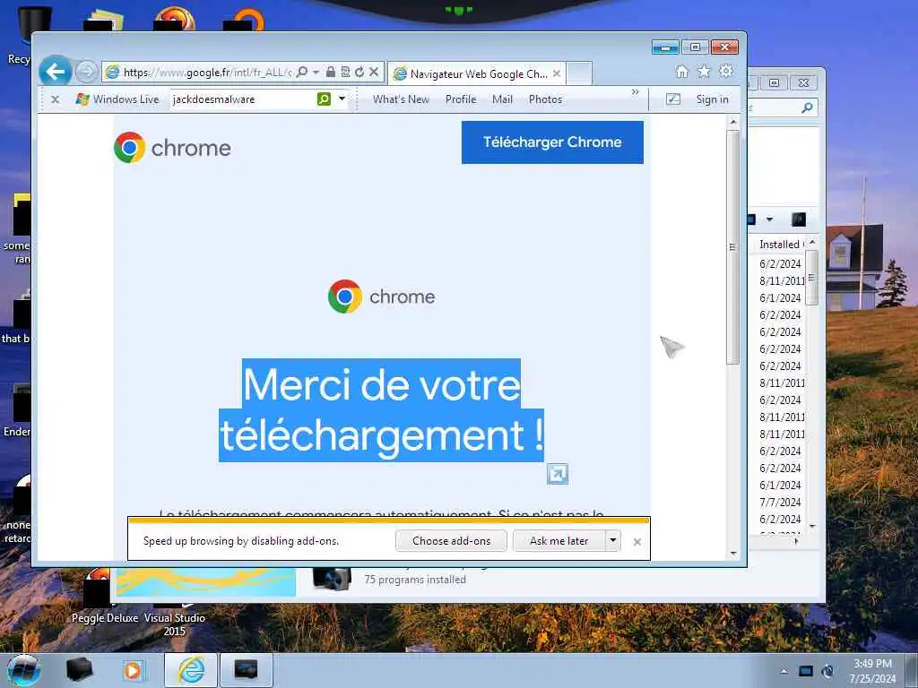Open the Ask me later dropdown arrow
Screen dimensions: 918x688
click(x=613, y=540)
